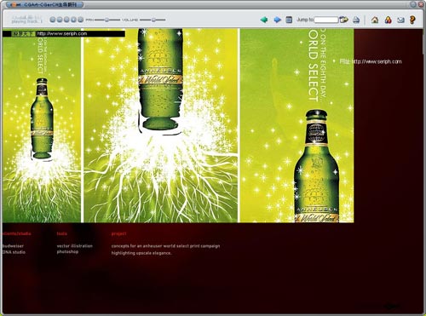This screenshot has width=426, height=316.
Task: Click the printer icon
Action: coord(356,20)
